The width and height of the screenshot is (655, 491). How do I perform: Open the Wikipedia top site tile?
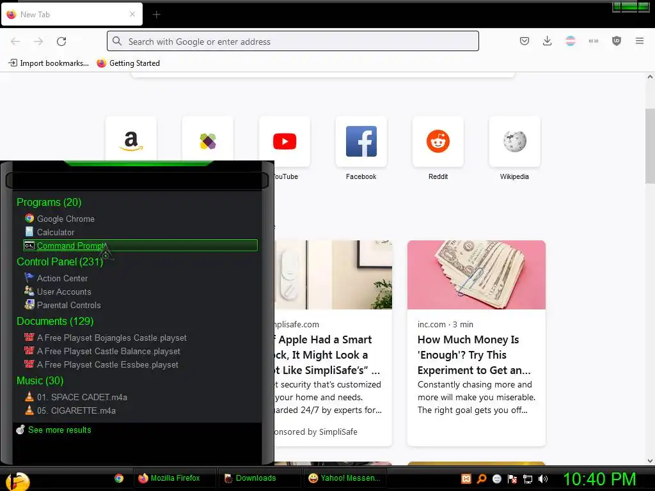(515, 141)
